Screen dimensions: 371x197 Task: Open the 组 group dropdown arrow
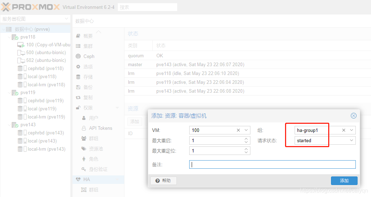coord(352,130)
